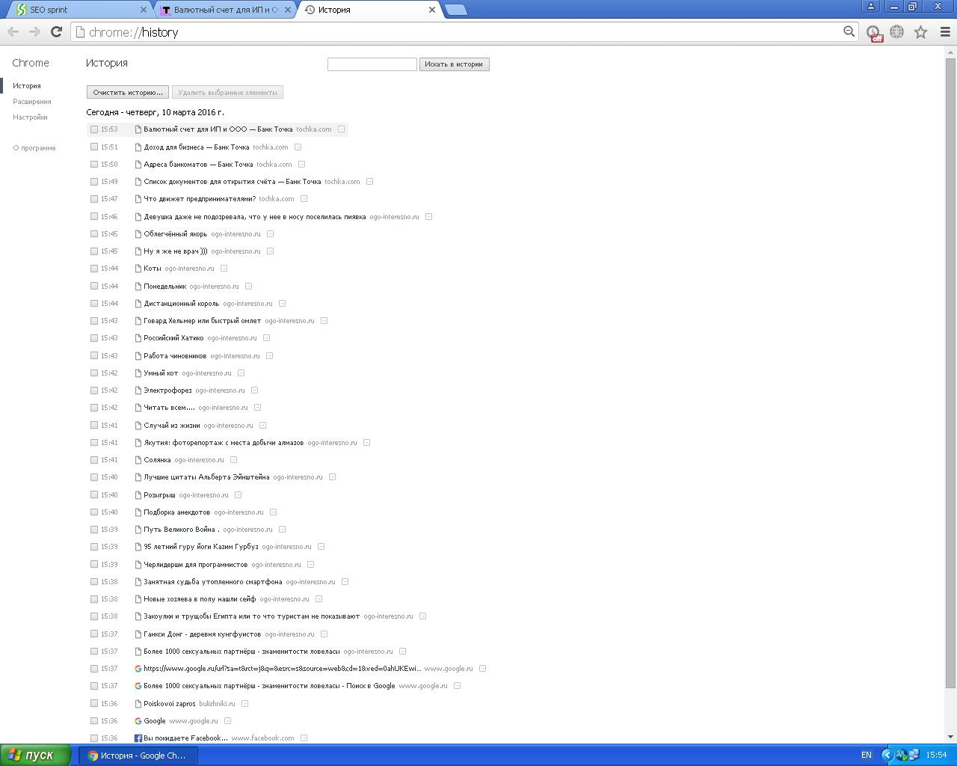Click the EN language indicator in taskbar
This screenshot has width=957, height=766.
[x=866, y=756]
